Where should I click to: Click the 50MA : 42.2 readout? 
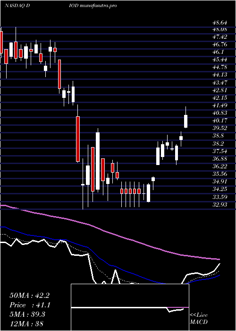[x=30, y=296]
